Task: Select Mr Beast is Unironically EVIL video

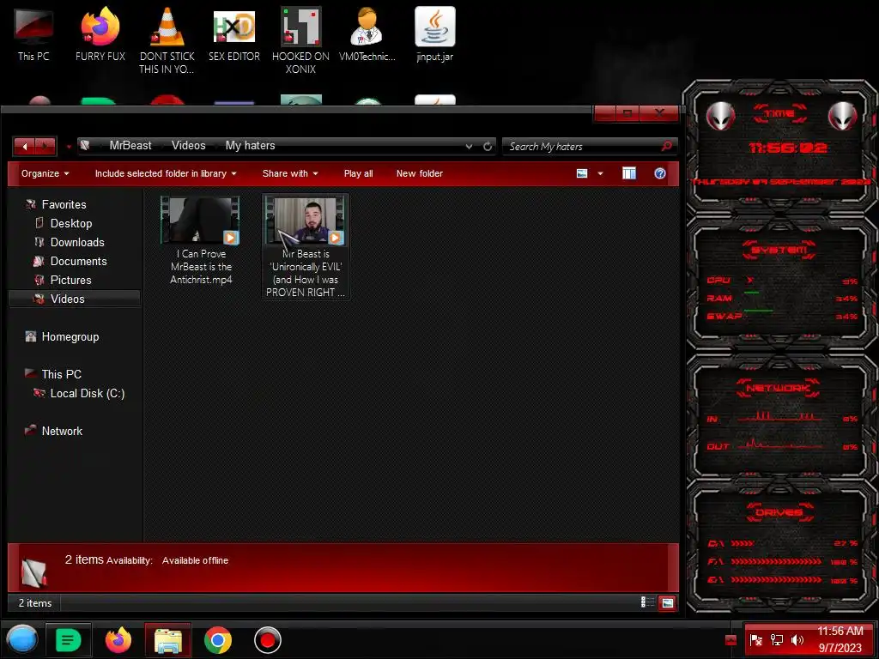Action: [306, 247]
